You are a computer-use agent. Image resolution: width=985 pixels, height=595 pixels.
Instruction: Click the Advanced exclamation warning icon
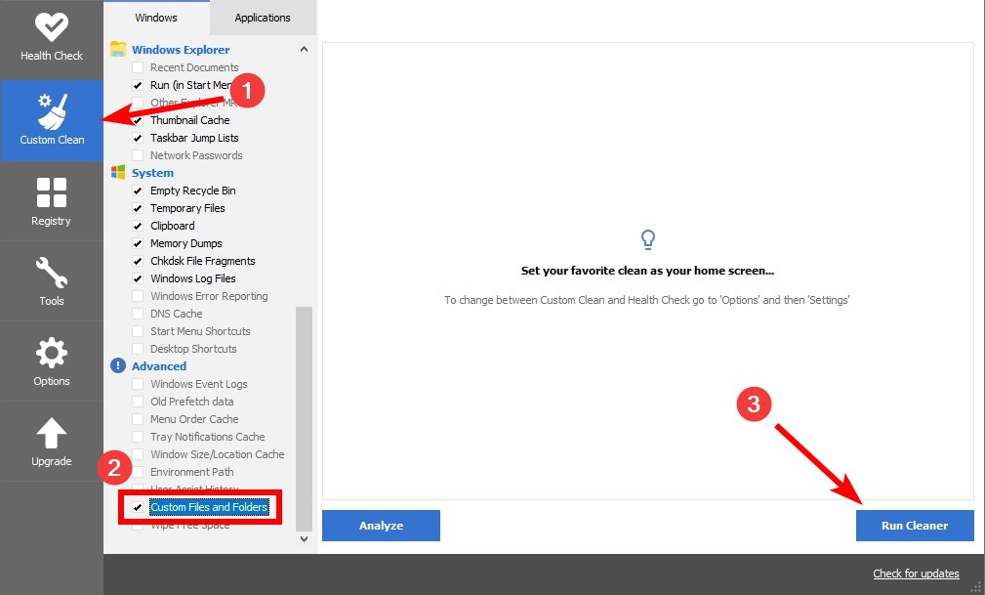pos(118,365)
